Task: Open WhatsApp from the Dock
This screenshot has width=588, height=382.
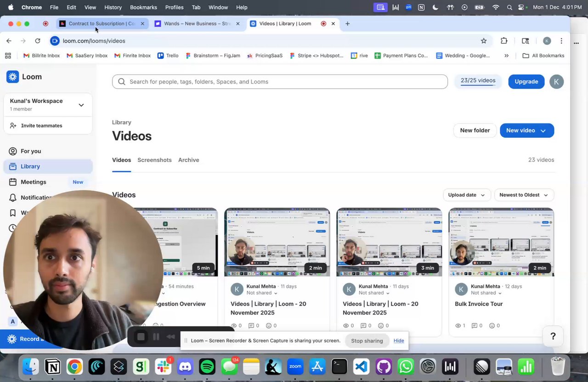Action: pyautogui.click(x=406, y=366)
